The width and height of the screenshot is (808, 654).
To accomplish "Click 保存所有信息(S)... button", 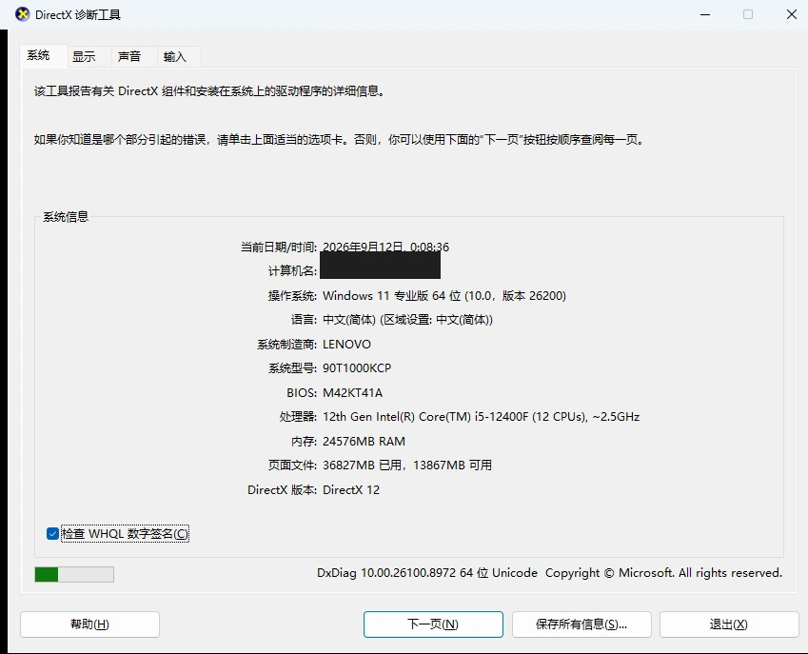I will (x=581, y=624).
